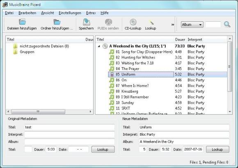The width and height of the screenshot is (238, 168).
Task: Collapse the A Weekend in the City album
Action: click(x=99, y=46)
